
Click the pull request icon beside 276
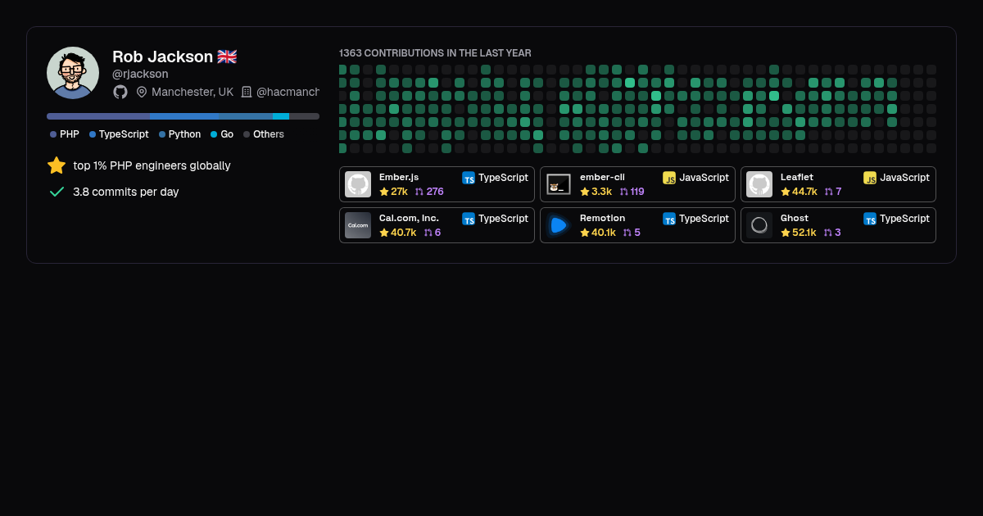pyautogui.click(x=419, y=192)
